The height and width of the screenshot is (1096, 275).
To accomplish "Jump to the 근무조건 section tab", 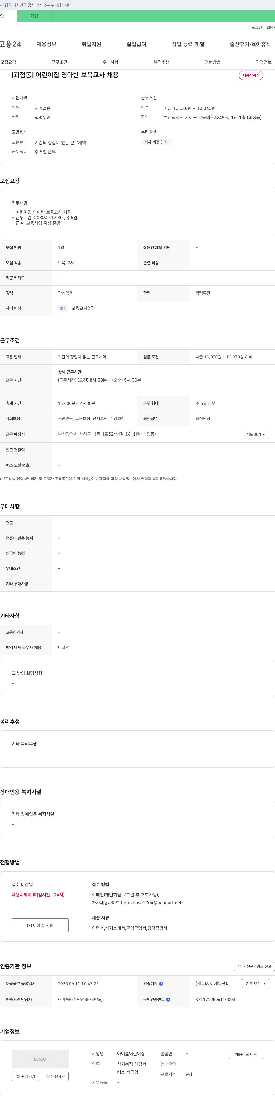I will (59, 62).
